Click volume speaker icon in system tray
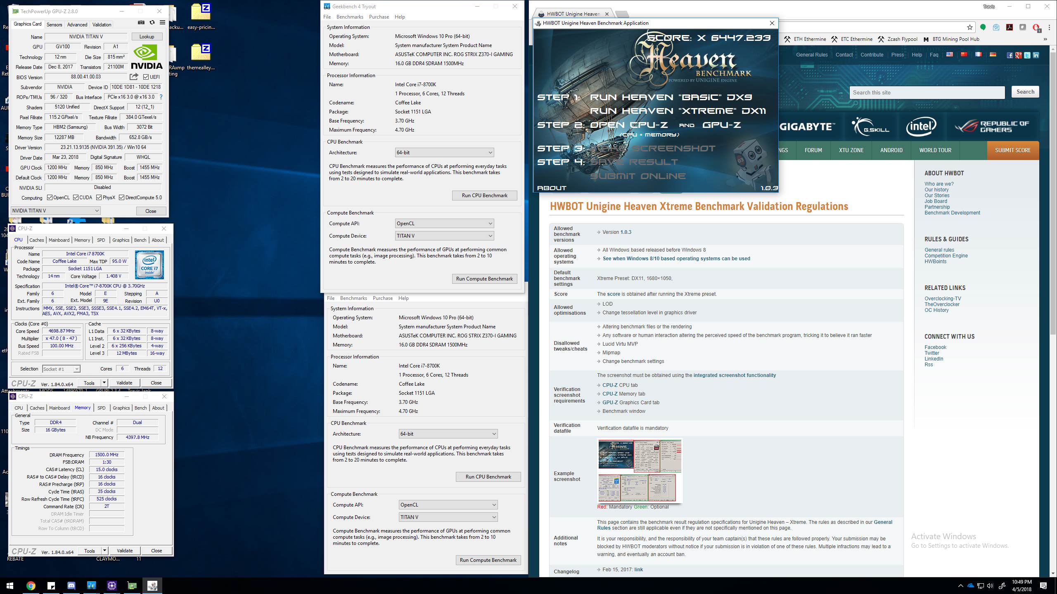This screenshot has width=1057, height=594. click(990, 586)
